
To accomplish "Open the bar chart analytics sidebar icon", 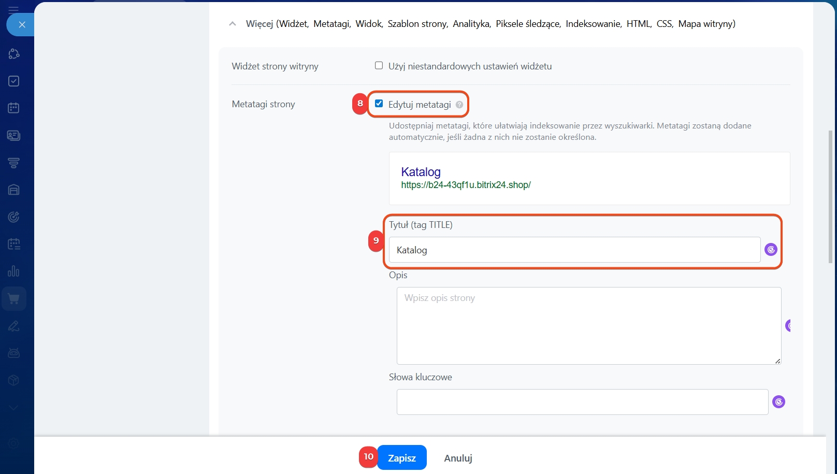I will click(x=14, y=271).
